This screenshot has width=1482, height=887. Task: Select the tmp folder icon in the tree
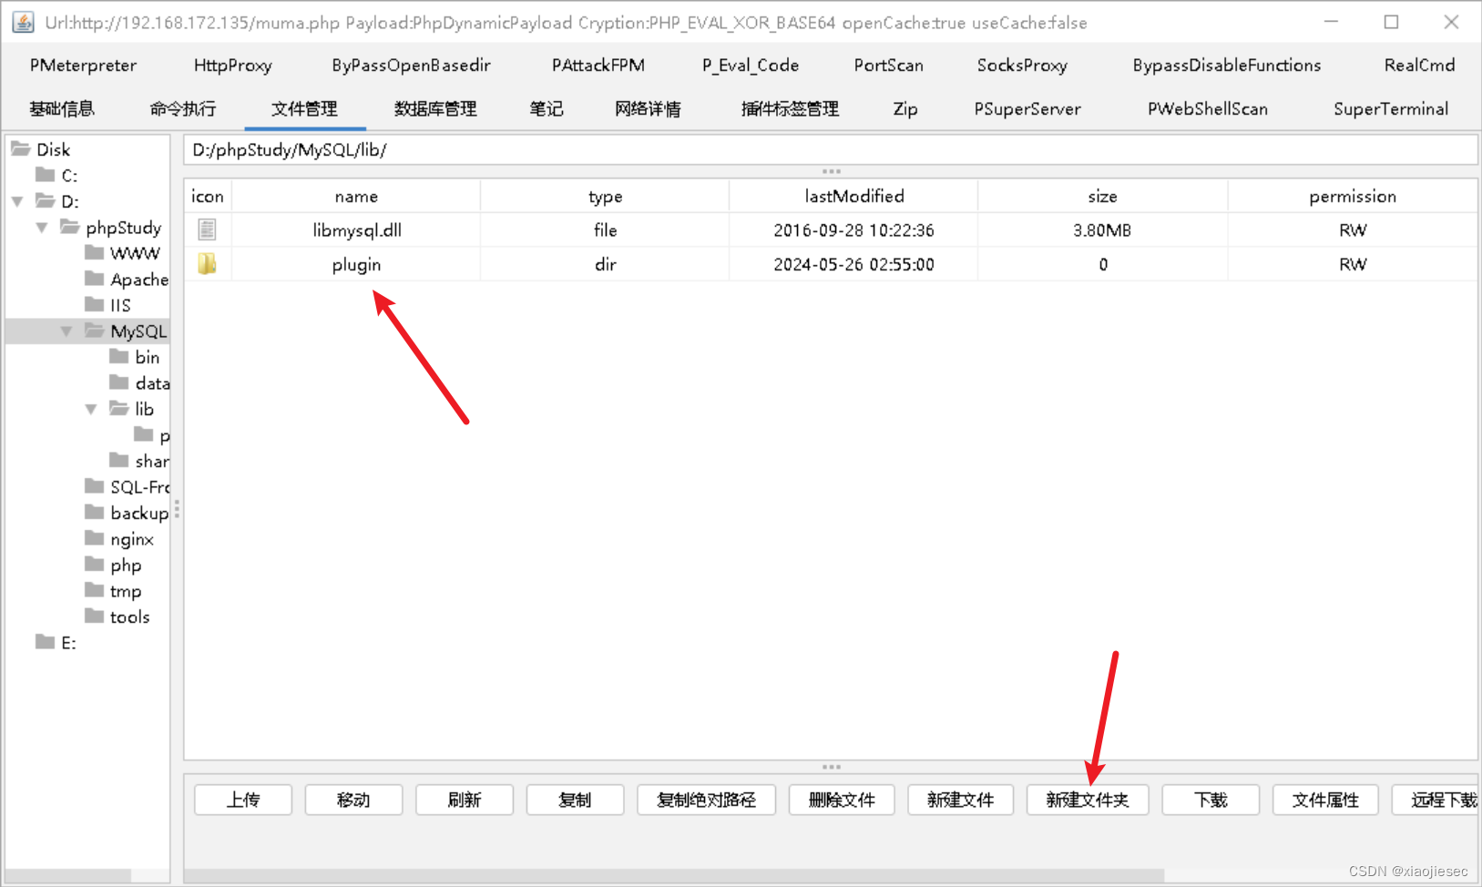(94, 591)
